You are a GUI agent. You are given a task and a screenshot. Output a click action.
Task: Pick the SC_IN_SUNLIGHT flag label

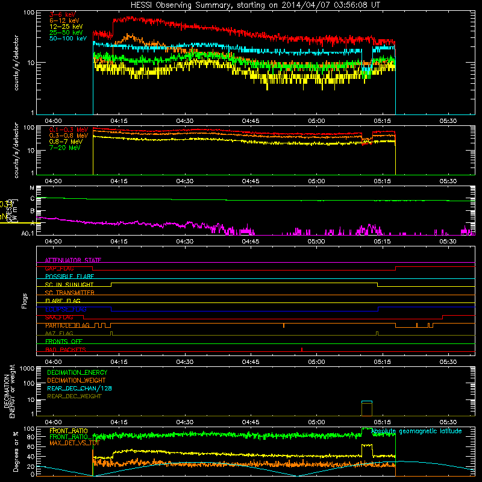click(x=69, y=284)
